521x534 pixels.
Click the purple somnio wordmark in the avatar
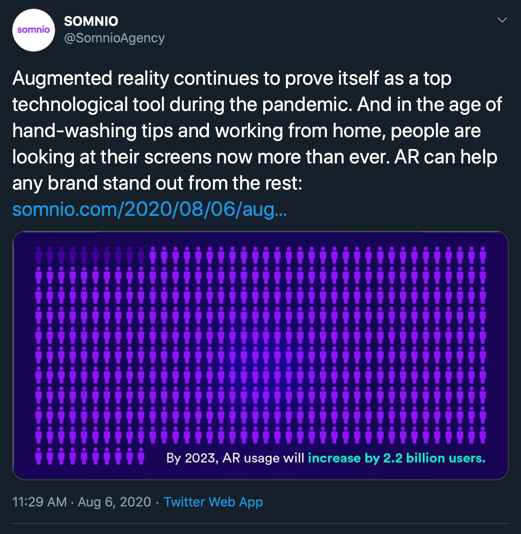pyautogui.click(x=34, y=30)
